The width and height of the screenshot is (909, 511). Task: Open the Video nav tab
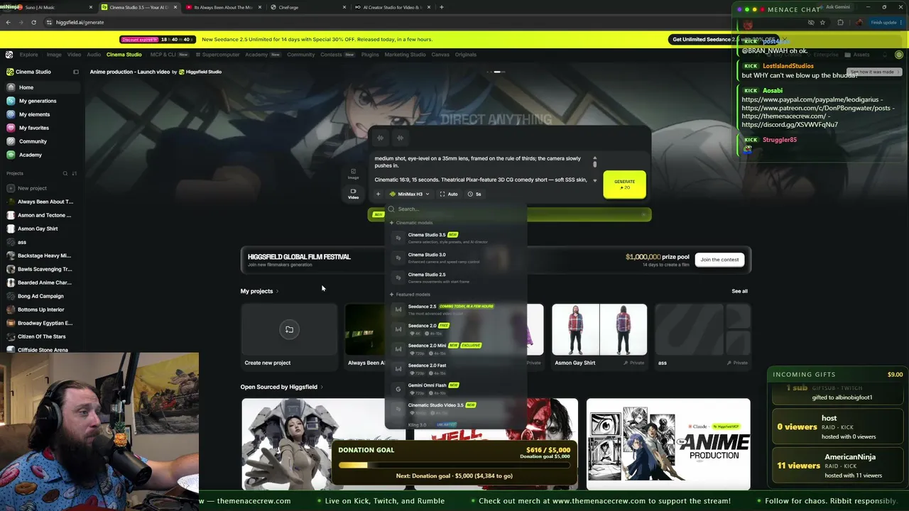[x=74, y=55]
